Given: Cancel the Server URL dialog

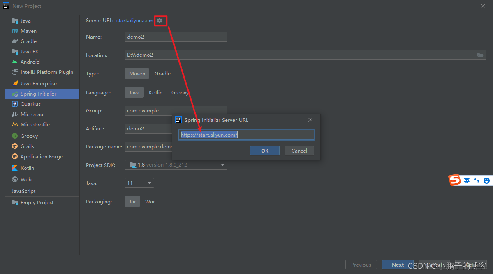Looking at the screenshot, I should (x=299, y=151).
